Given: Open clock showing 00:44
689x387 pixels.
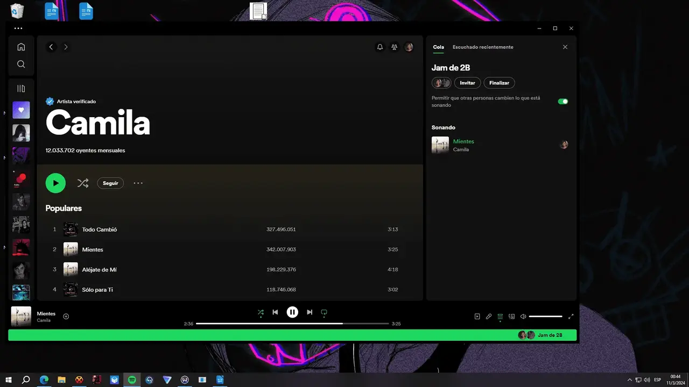Looking at the screenshot, I should coord(675,380).
